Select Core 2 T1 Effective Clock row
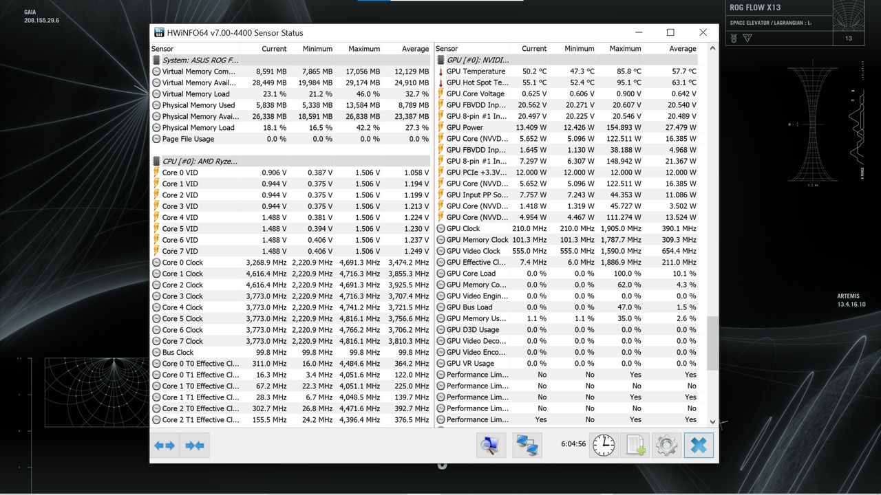 290,419
